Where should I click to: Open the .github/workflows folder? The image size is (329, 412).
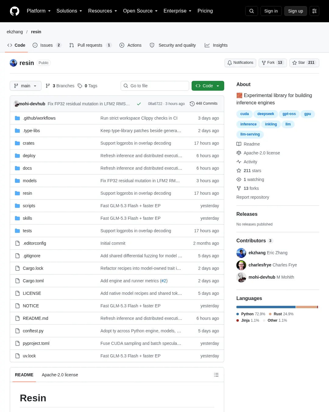pyautogui.click(x=39, y=118)
